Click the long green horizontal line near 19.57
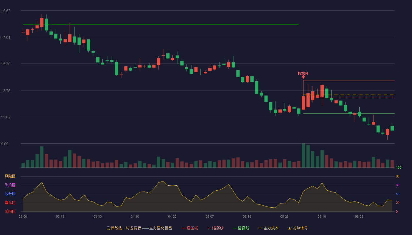Viewport: 412px width, 235px height. (161, 24)
